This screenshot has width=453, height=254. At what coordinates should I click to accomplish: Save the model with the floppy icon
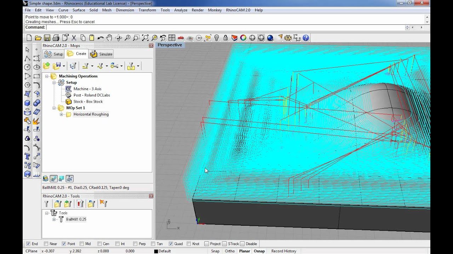tap(47, 38)
